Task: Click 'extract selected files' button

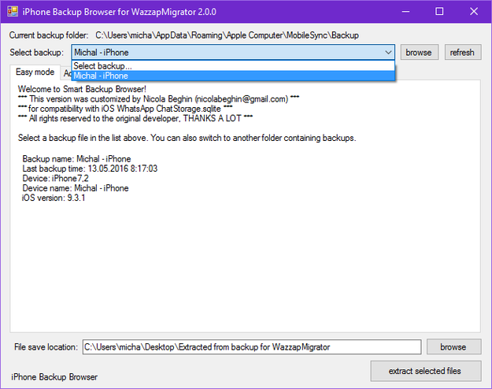Action: tap(424, 371)
